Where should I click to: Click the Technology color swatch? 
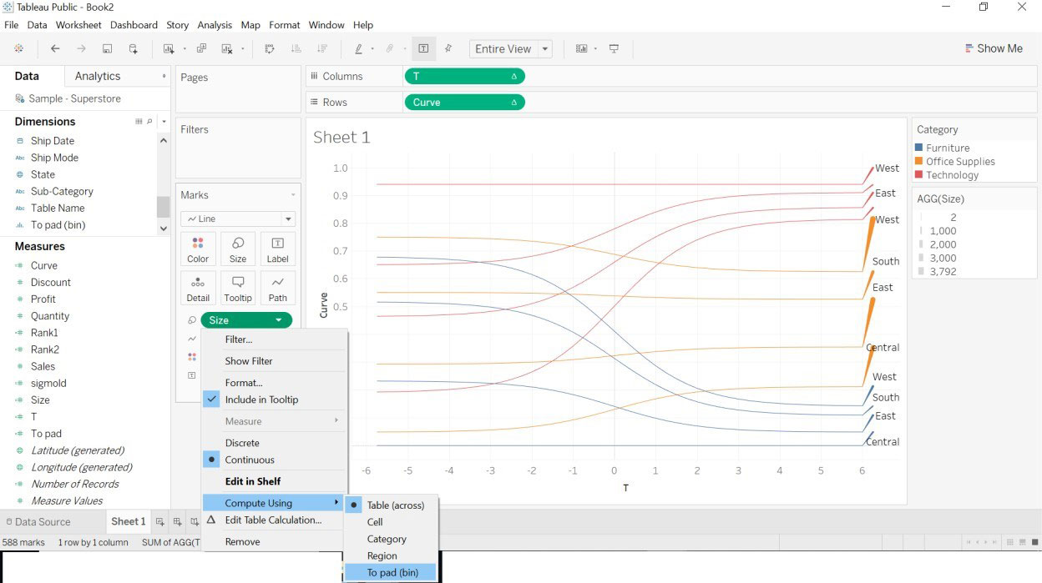point(919,174)
